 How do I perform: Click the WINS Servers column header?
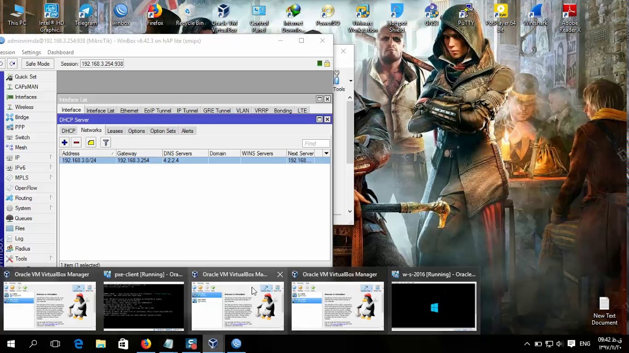(263, 153)
